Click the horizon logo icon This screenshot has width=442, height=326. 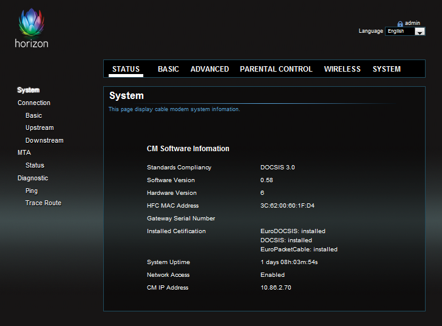(x=32, y=28)
